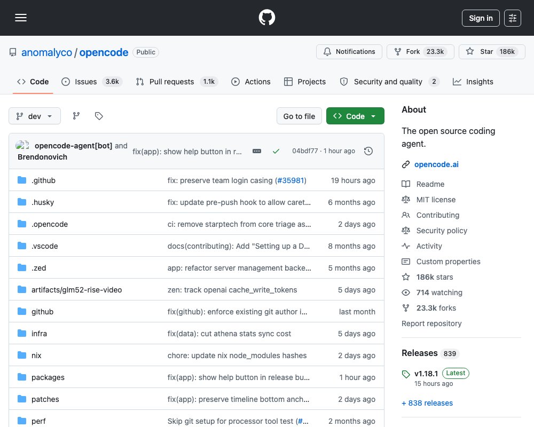Viewport: 534px width, 427px height.
Task: Open the Brendonovich author link
Action: pyautogui.click(x=42, y=157)
